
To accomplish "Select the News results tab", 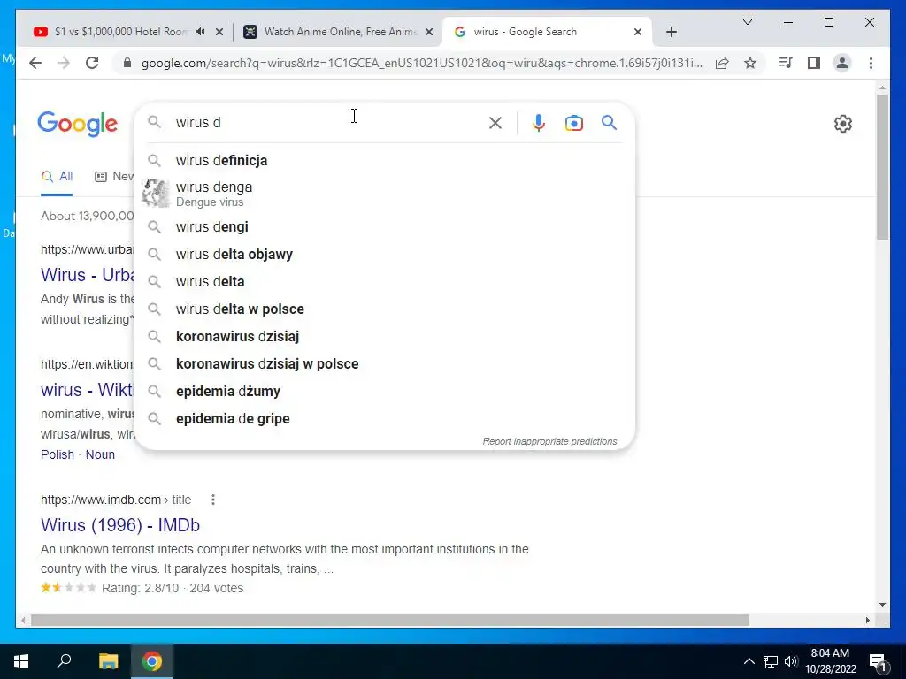I will coord(114,177).
